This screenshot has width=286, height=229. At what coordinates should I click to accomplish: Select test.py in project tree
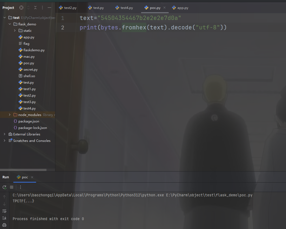coord(28,83)
